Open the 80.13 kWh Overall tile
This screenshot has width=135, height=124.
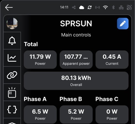(x=76, y=81)
